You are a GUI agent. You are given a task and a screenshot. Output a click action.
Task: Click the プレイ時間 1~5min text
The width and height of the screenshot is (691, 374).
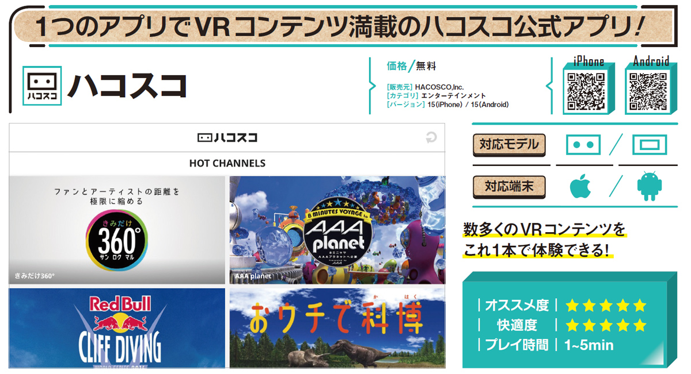(x=589, y=345)
